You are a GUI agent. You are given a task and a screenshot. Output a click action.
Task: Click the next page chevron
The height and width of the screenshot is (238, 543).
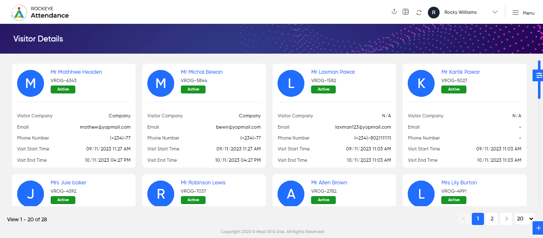pos(506,219)
